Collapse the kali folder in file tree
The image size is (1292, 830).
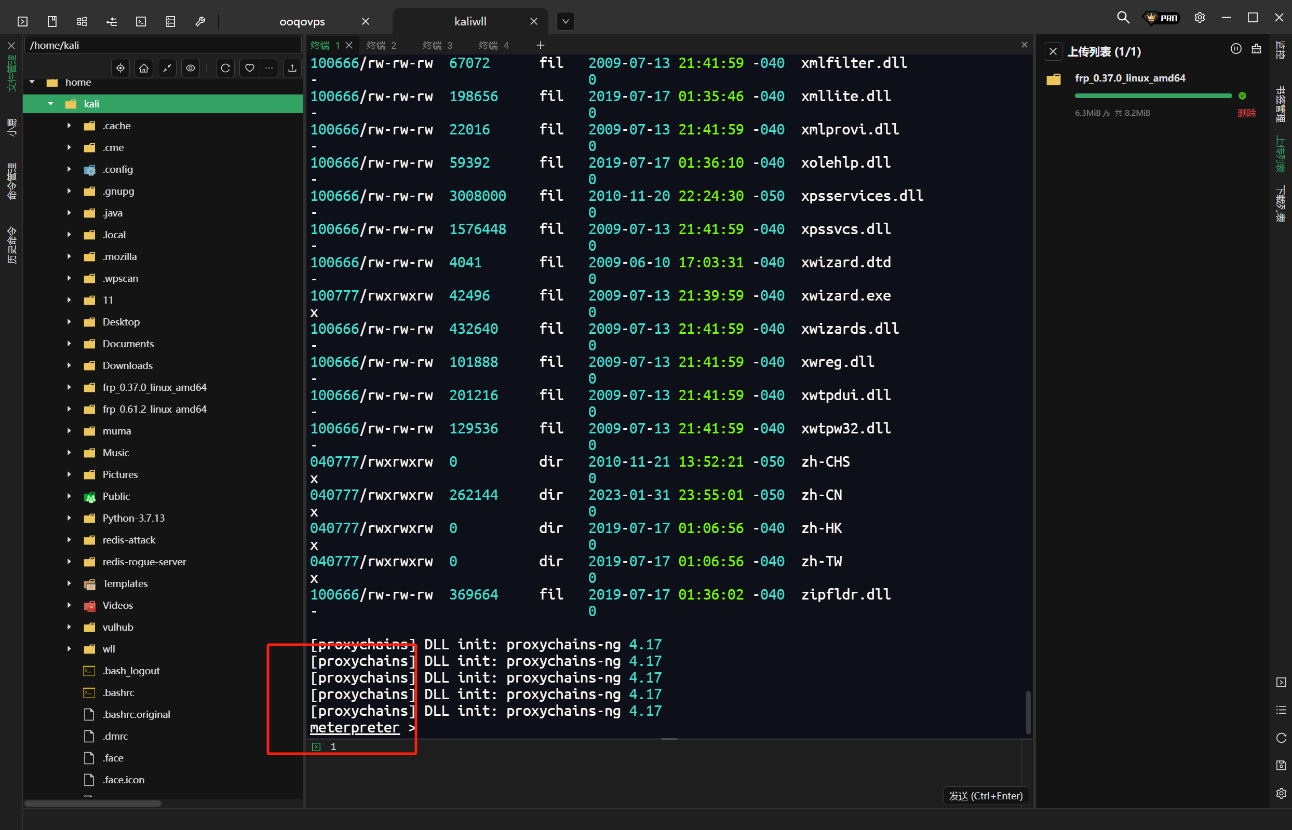click(51, 103)
